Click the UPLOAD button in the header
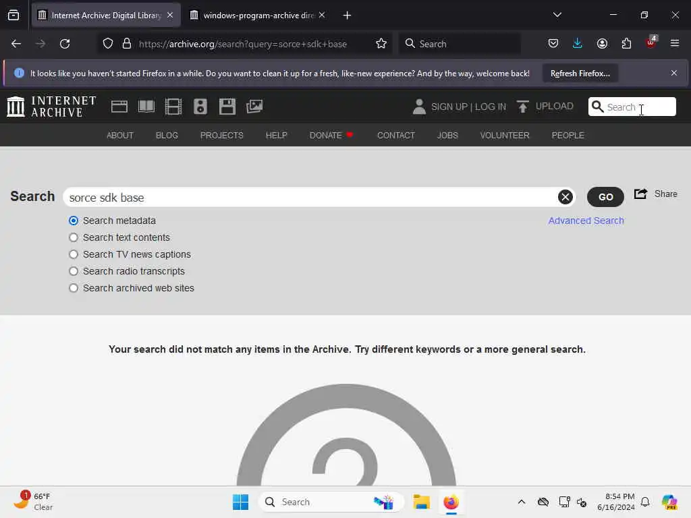This screenshot has height=518, width=691. (545, 107)
